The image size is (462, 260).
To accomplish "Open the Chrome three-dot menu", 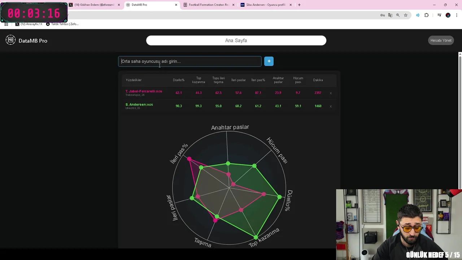I will tap(457, 15).
